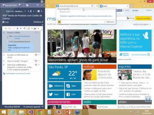The image size is (154, 115).
Task: Click the Edit test case link
Action: click(6, 22)
